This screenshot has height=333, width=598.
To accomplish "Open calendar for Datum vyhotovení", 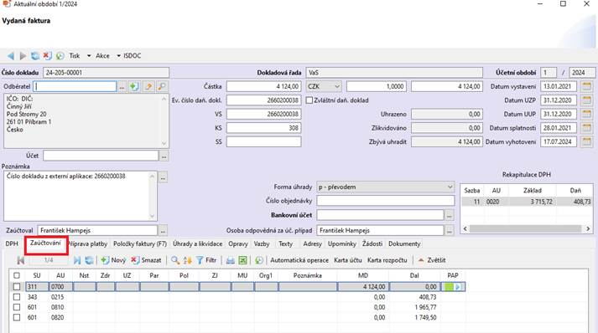I will [x=586, y=142].
